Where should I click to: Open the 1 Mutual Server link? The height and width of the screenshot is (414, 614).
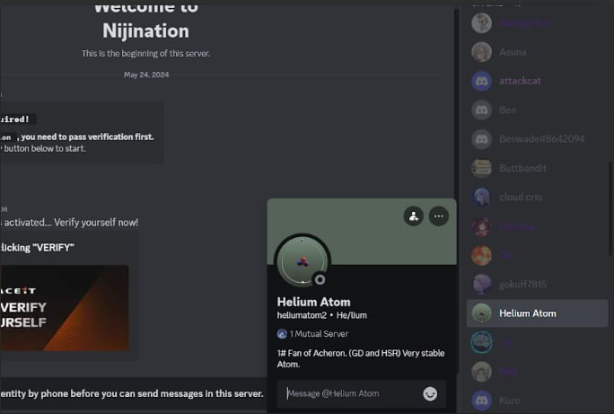[319, 334]
